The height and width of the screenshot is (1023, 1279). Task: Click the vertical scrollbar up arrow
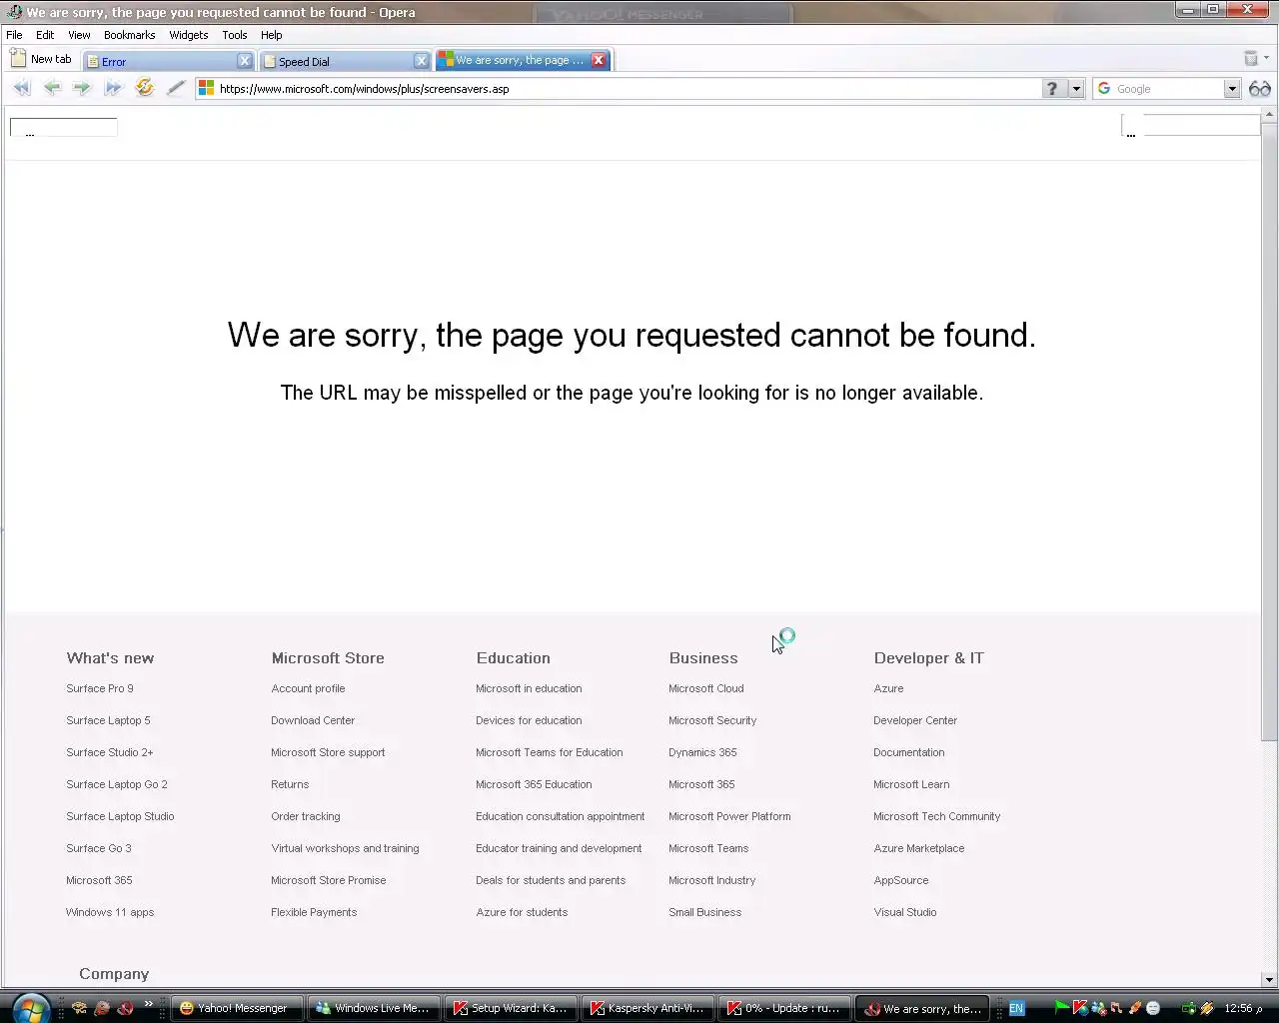pos(1269,113)
